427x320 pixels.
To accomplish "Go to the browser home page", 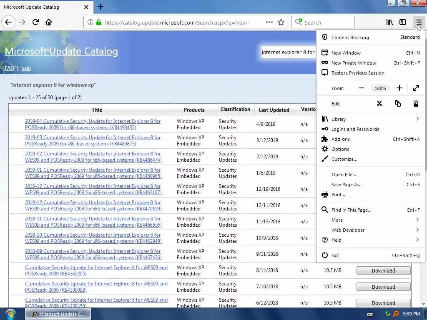I will [x=49, y=22].
